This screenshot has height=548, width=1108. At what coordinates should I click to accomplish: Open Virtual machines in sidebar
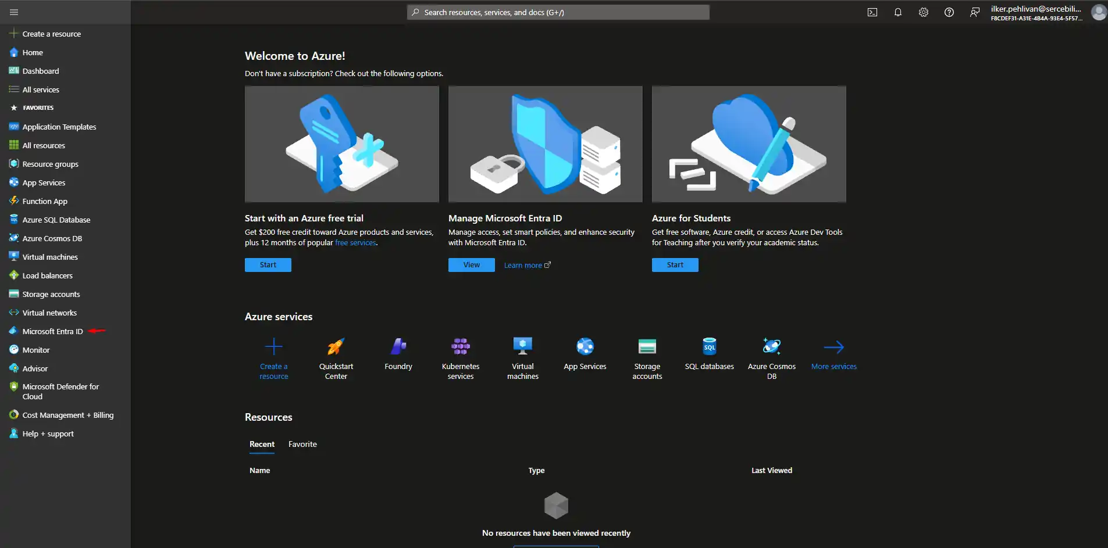pos(50,257)
